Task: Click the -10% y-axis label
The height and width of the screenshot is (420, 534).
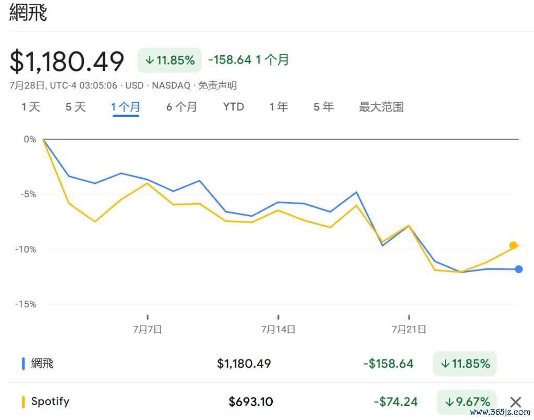Action: 26,250
